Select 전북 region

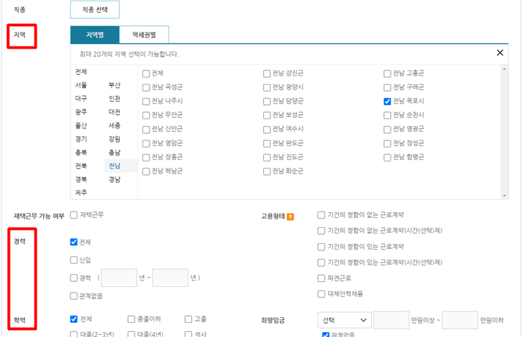(81, 166)
